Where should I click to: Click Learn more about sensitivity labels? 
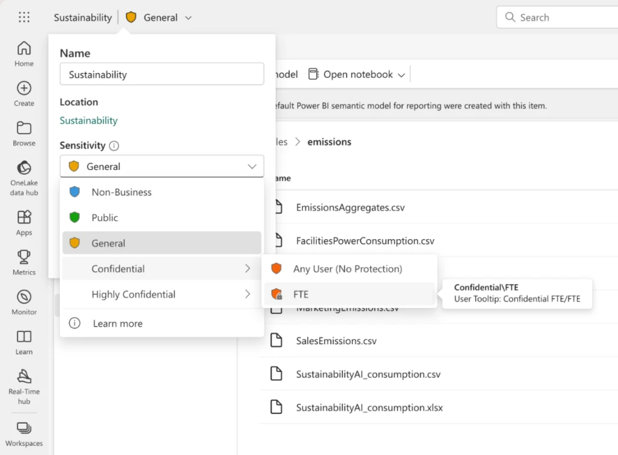[x=118, y=323]
